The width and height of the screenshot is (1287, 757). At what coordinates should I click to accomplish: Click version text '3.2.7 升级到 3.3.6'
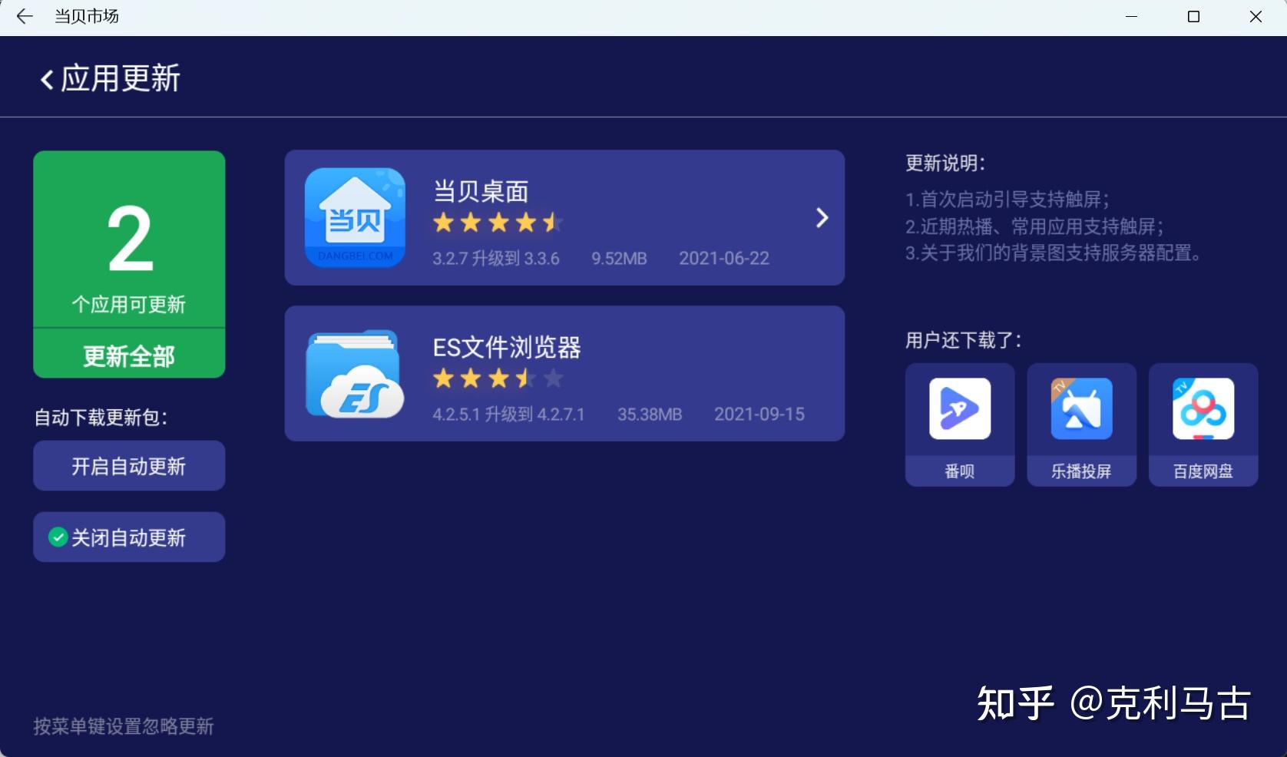(496, 259)
